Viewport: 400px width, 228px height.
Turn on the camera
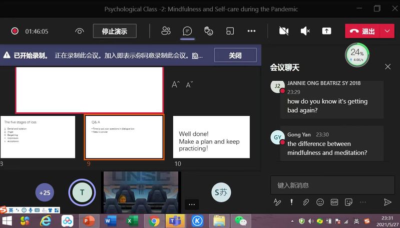coord(284,31)
